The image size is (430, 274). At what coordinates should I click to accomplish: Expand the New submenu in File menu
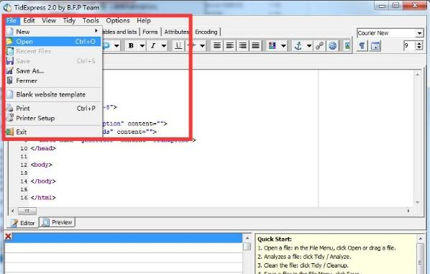coord(53,32)
